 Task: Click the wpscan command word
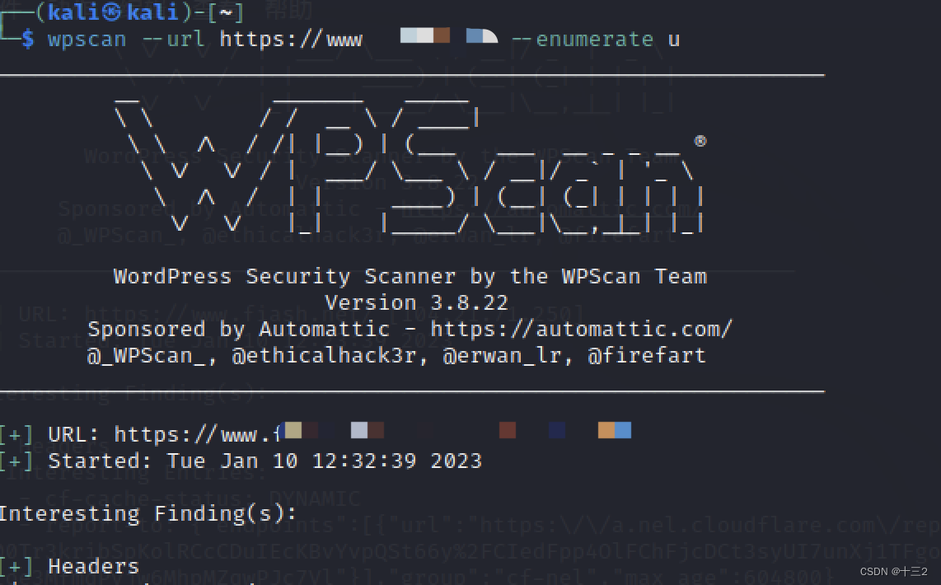(87, 40)
